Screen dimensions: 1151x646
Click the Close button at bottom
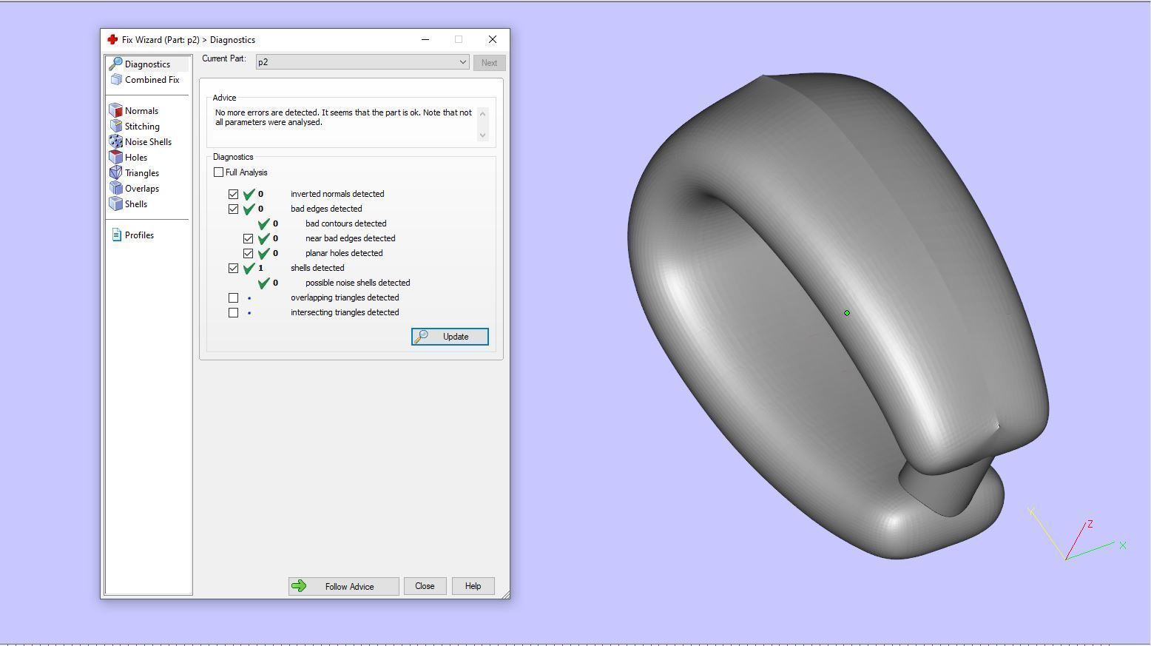pos(425,586)
